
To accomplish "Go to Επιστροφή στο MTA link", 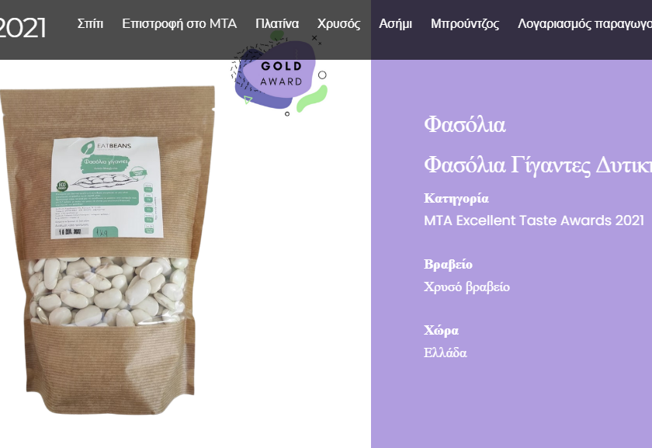I will [x=179, y=24].
